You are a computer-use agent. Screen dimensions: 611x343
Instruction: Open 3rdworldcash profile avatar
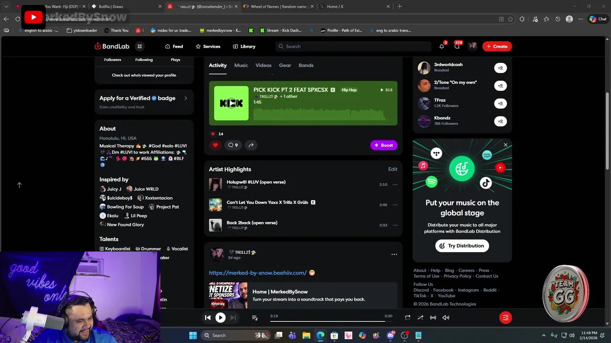pyautogui.click(x=424, y=68)
